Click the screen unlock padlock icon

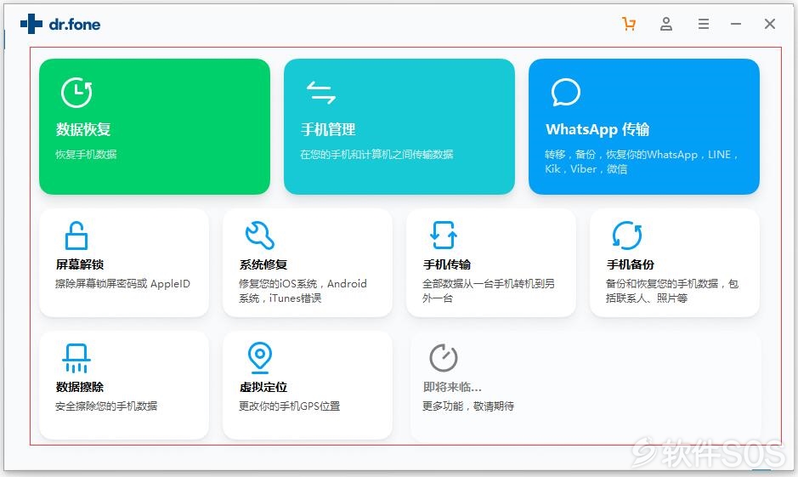point(76,236)
